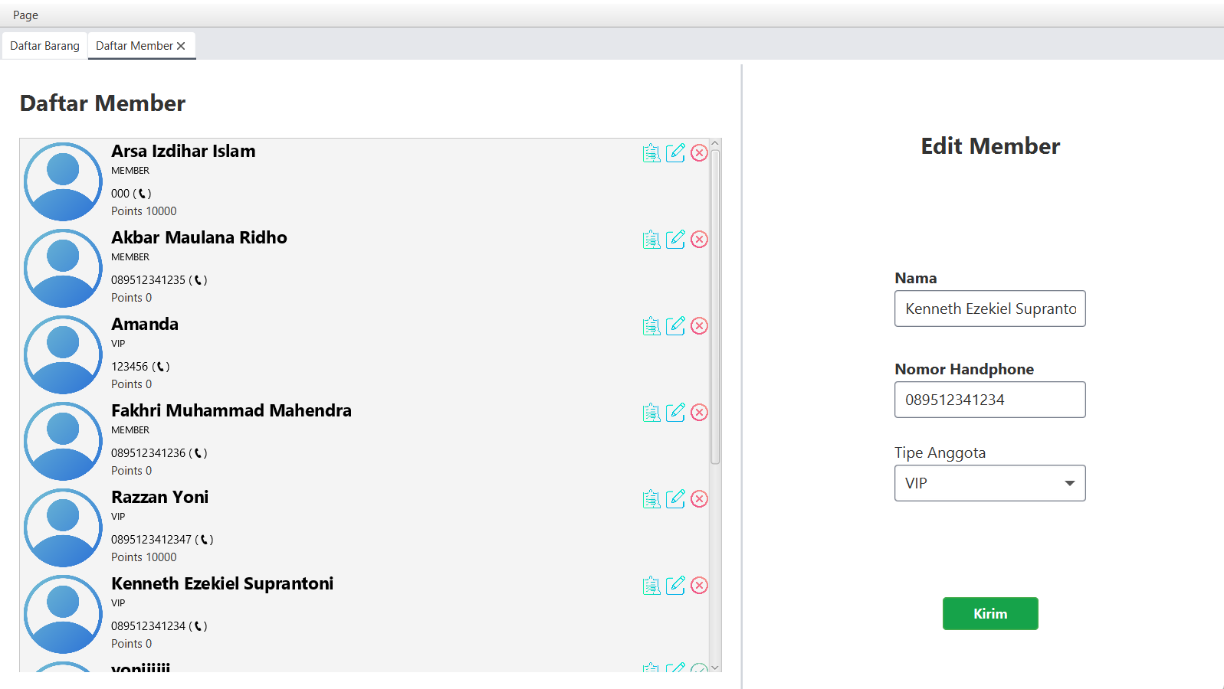The image size is (1224, 689).
Task: Delete member Akbar Maulana Ridho
Action: pos(699,240)
